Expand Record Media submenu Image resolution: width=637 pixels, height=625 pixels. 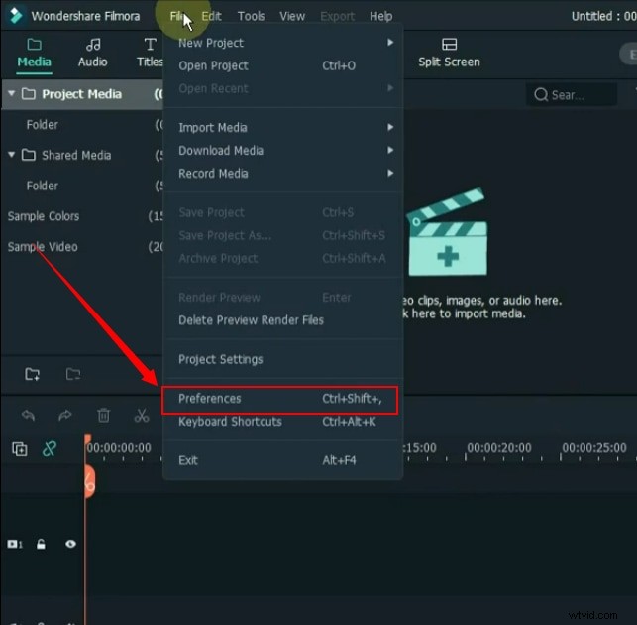tap(282, 174)
